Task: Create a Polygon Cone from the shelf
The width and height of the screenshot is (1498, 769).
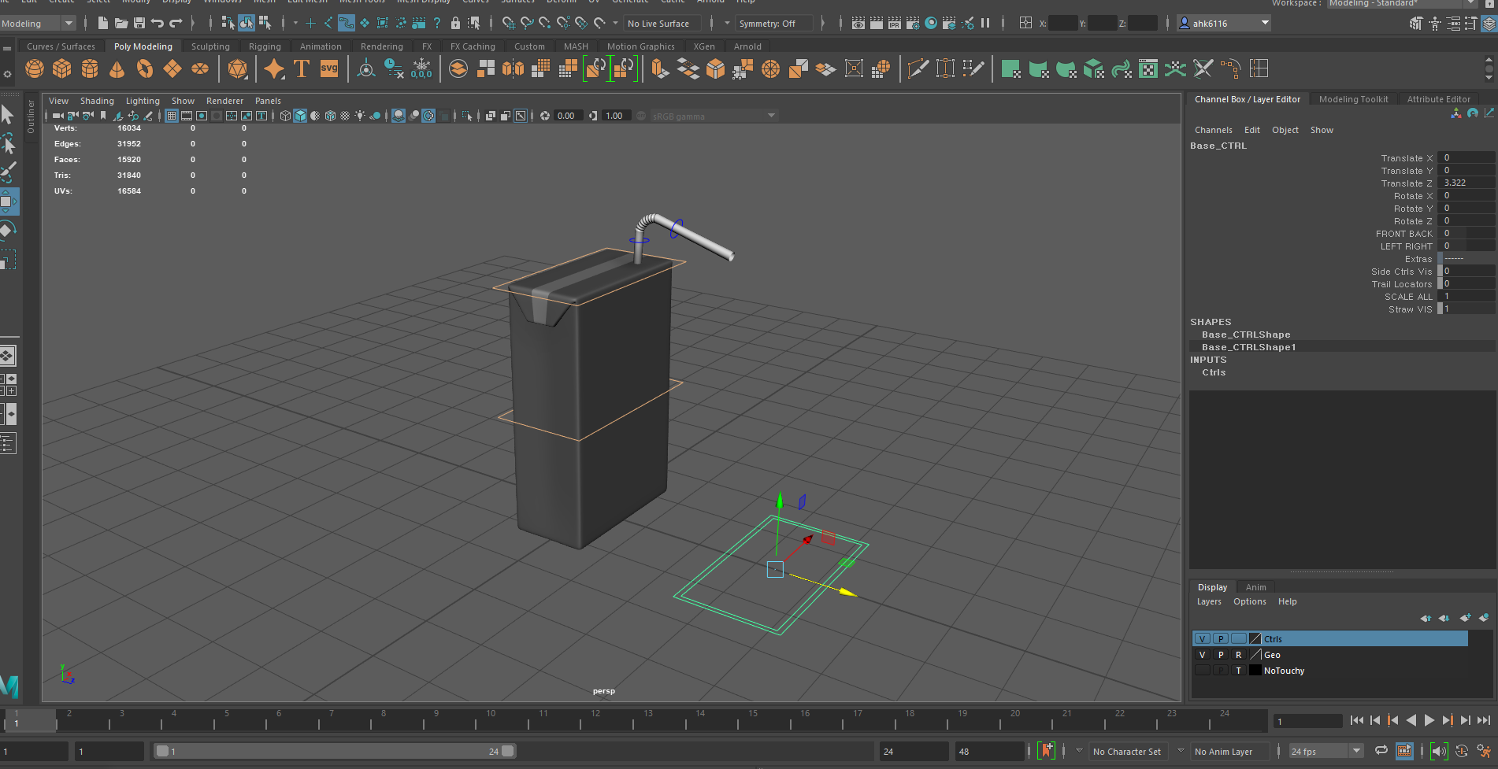Action: click(117, 68)
